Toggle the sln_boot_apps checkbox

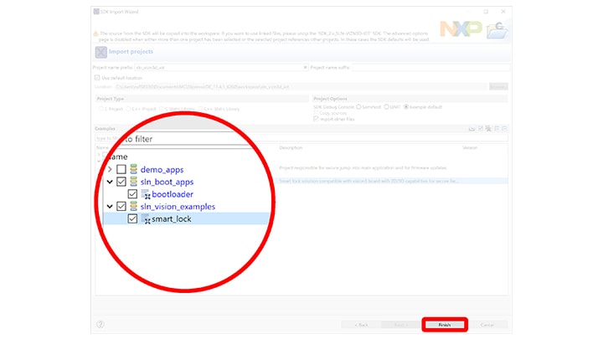click(x=121, y=182)
